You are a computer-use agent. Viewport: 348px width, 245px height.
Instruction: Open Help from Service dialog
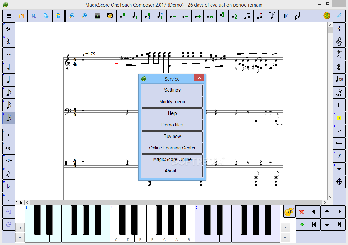pyautogui.click(x=172, y=114)
